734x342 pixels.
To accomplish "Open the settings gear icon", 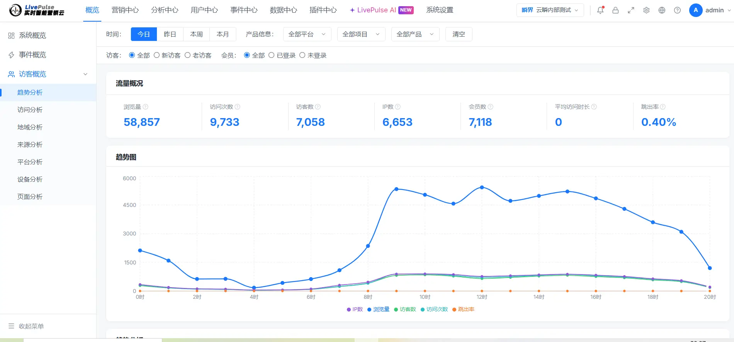I will (x=646, y=10).
